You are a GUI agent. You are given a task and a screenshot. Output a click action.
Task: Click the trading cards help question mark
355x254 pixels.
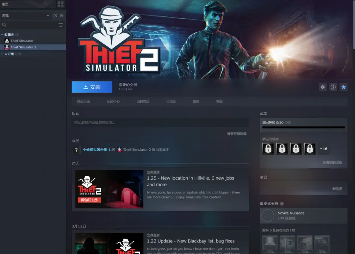point(282,204)
